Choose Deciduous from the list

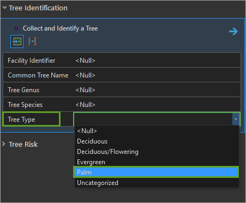click(x=157, y=141)
